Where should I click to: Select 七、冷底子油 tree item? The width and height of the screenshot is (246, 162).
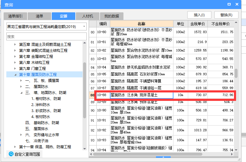coord(37,141)
